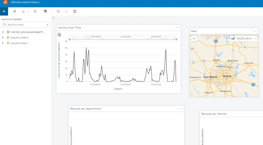Redo the last action
Viewport: 263px width, 145px height.
pos(66,11)
